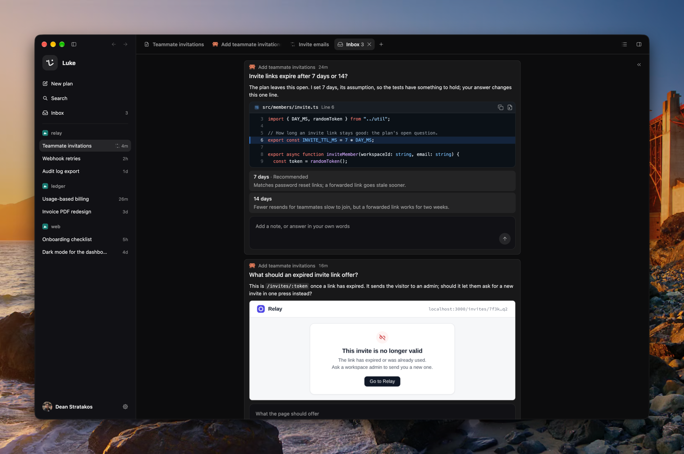Click ledger project heading
This screenshot has width=684, height=454.
pyautogui.click(x=58, y=186)
